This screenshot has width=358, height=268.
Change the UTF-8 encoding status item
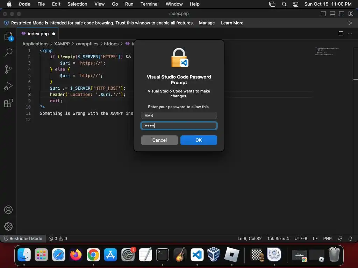pyautogui.click(x=301, y=239)
